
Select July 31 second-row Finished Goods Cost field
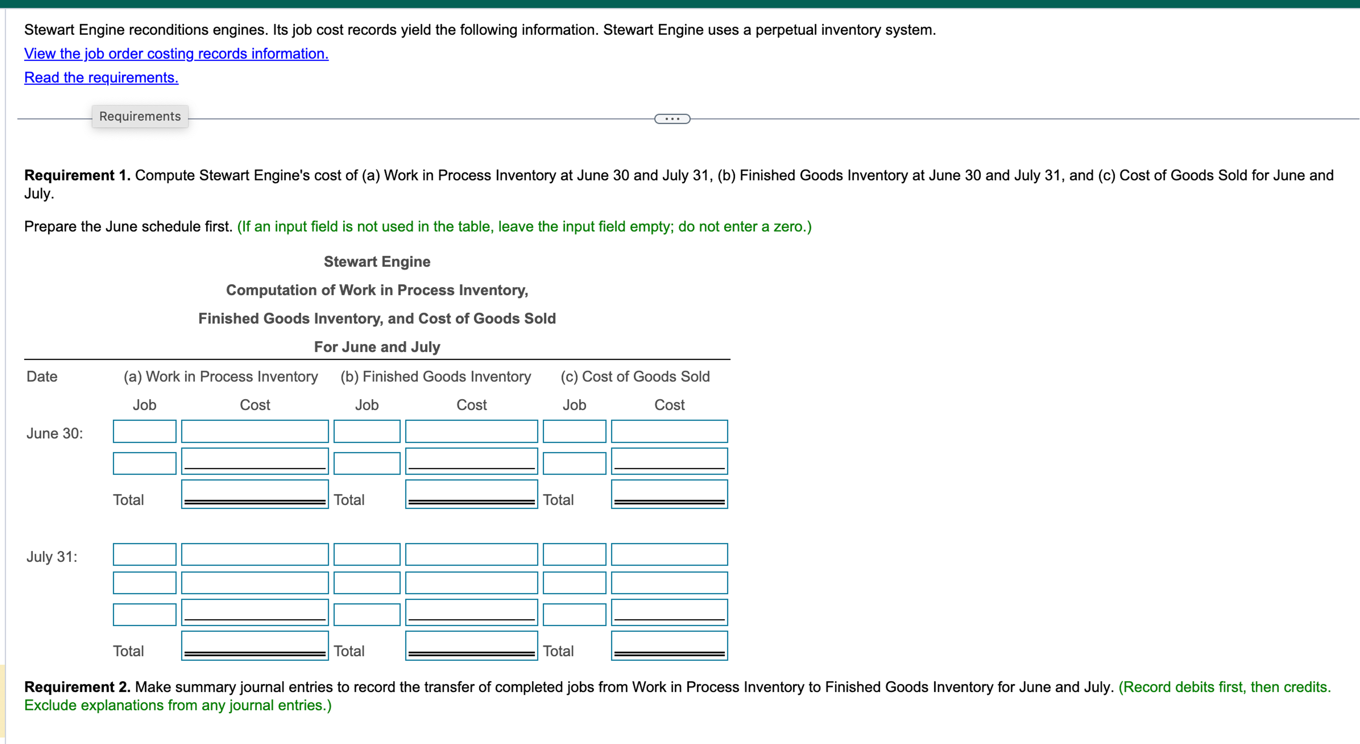tap(471, 583)
